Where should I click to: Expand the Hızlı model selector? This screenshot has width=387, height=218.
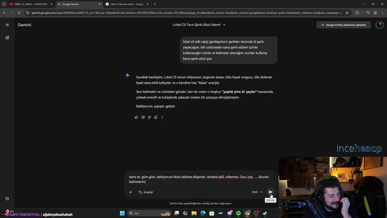pos(257,192)
